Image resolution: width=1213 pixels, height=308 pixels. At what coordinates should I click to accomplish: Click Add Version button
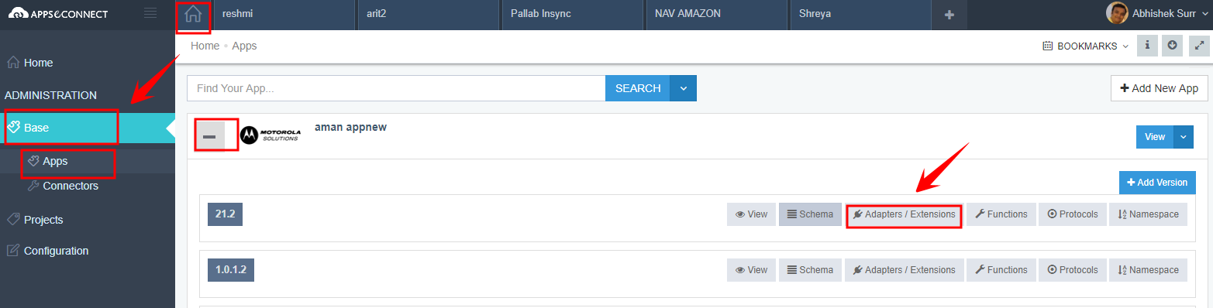[1157, 183]
